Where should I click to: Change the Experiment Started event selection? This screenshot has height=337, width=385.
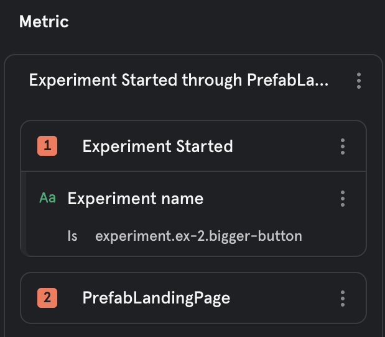point(157,146)
